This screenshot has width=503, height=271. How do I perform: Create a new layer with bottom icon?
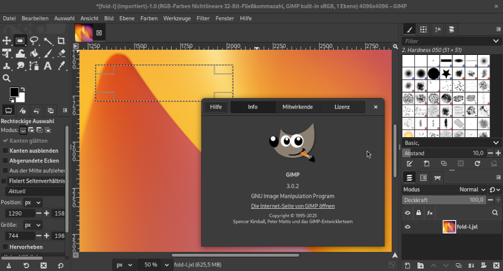coord(407,265)
